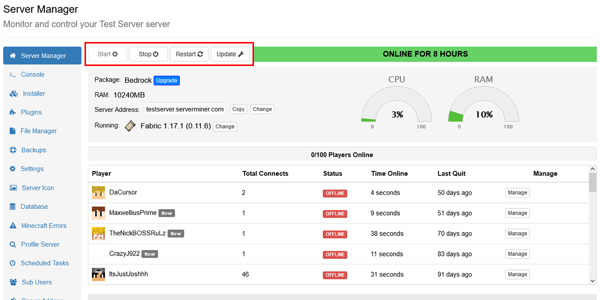Click the picture icon beside Server Icon

[13, 188]
